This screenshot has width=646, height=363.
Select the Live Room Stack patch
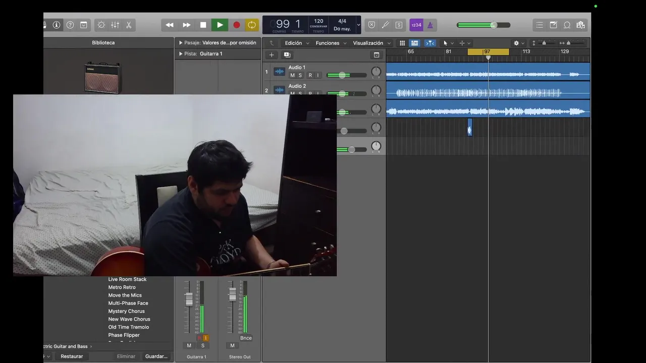point(127,279)
